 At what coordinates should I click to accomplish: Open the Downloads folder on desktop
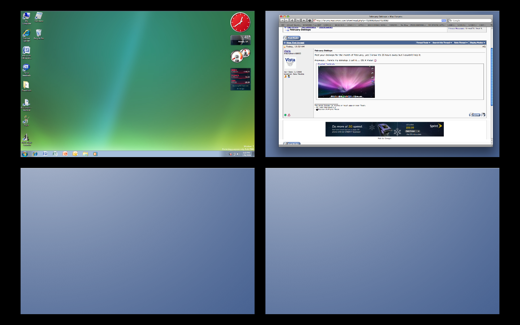[26, 86]
